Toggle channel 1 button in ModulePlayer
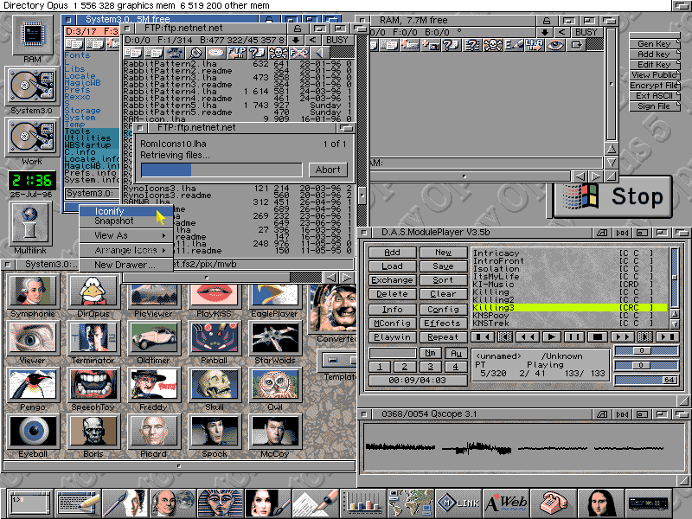The height and width of the screenshot is (519, 692). pos(381,367)
